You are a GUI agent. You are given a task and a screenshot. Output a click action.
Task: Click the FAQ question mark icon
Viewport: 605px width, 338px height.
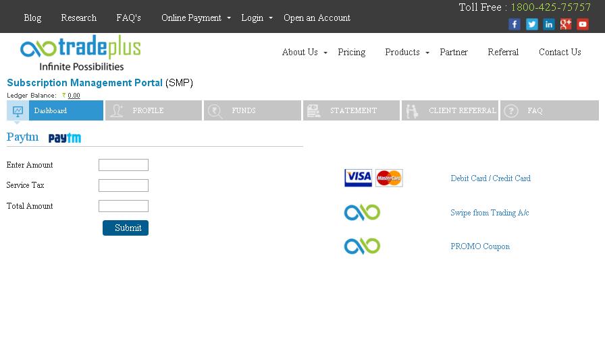coord(511,111)
